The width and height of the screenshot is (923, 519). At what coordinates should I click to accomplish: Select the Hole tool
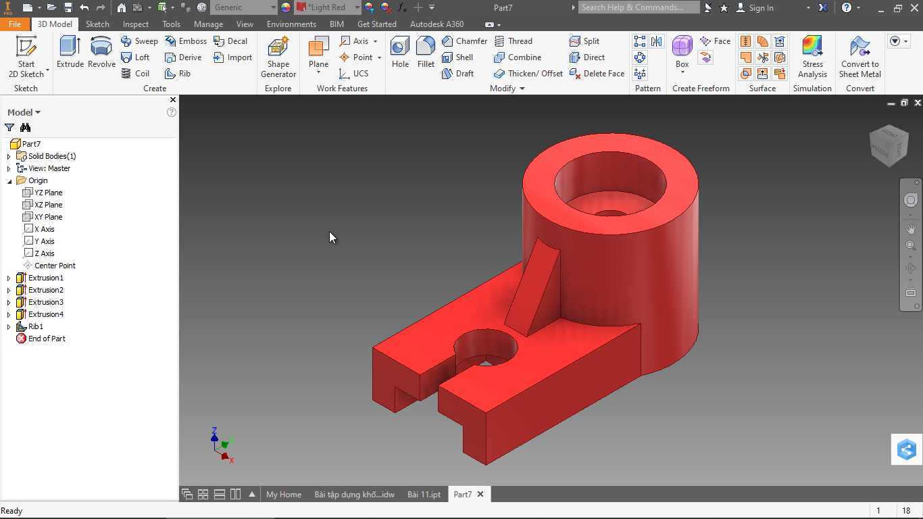pos(400,53)
